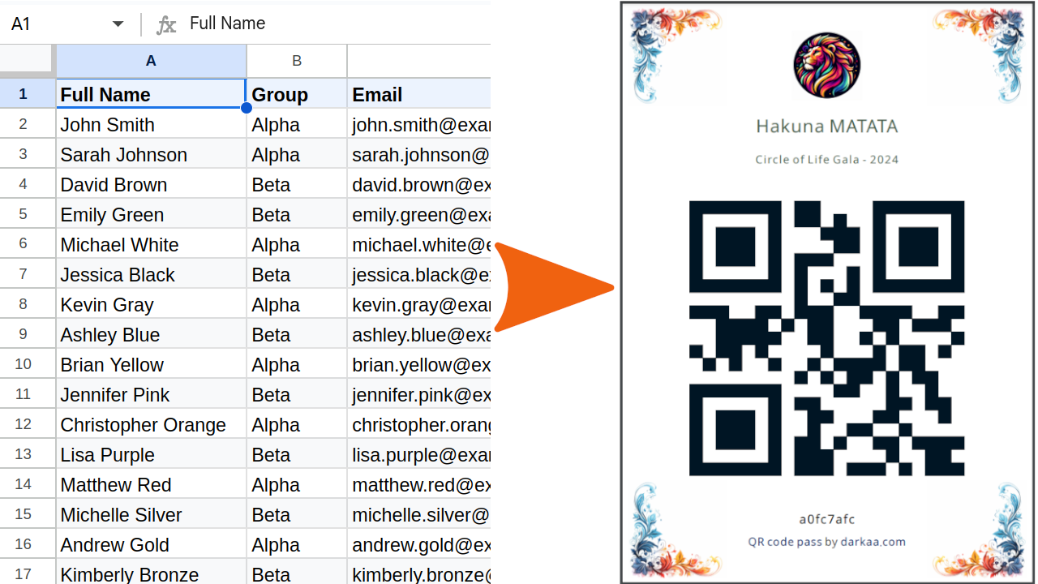Viewport: 1038px width, 584px height.
Task: Click the Sarah Johnson cell
Action: (151, 154)
